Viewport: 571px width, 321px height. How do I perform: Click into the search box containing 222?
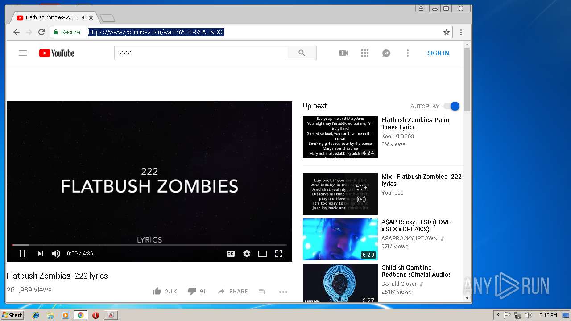tap(201, 53)
